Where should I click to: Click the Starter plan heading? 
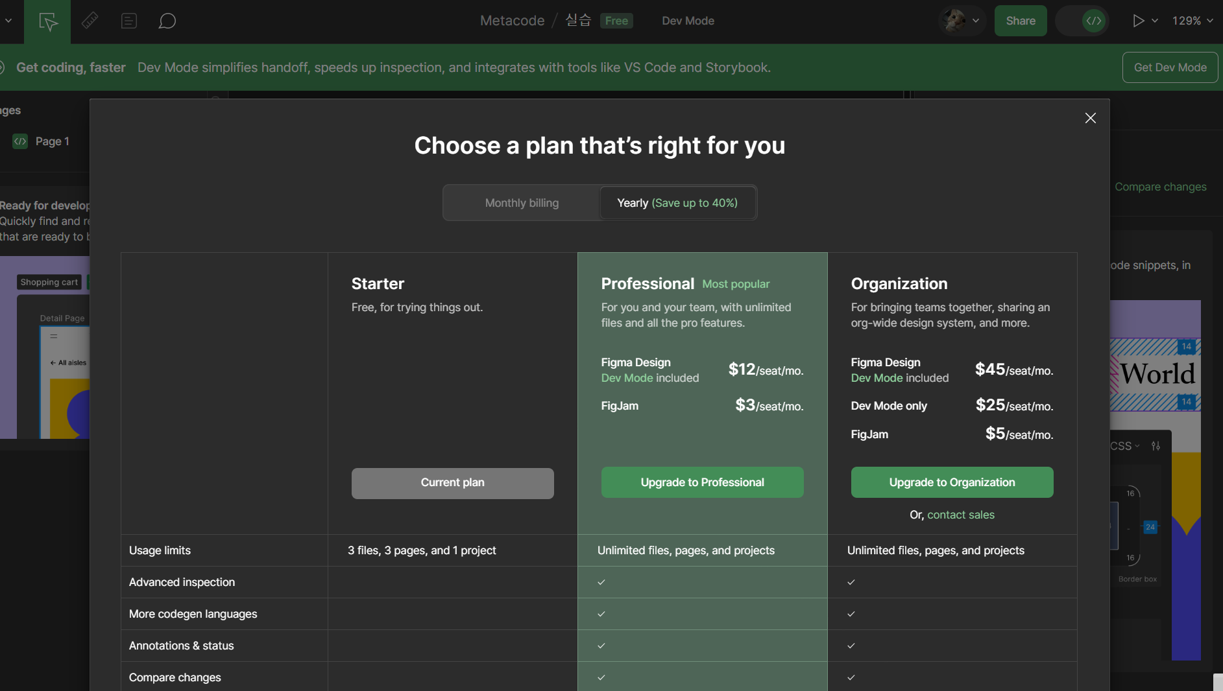point(378,284)
